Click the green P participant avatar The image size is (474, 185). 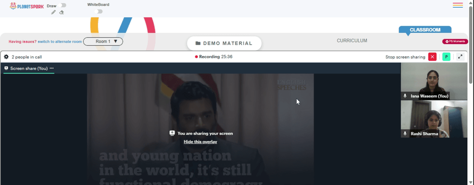click(x=446, y=57)
